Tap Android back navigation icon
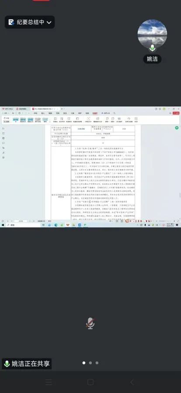 [132, 382]
